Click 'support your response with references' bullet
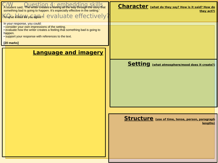218x163 pixels. click(x=37, y=37)
